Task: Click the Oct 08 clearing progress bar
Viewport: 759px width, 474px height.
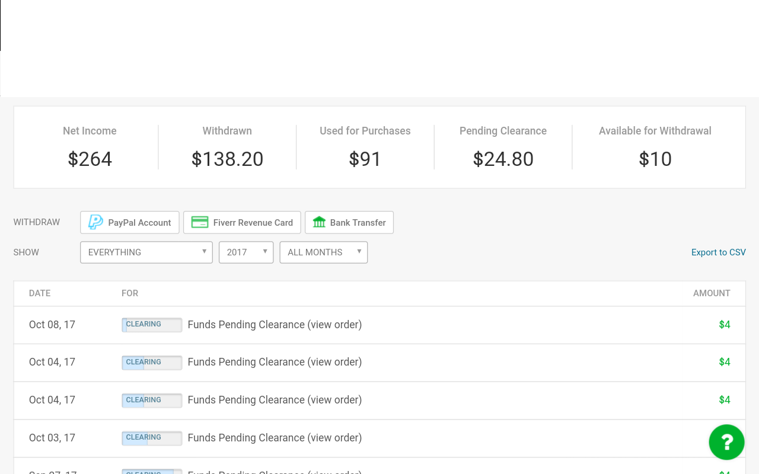Action: [152, 325]
